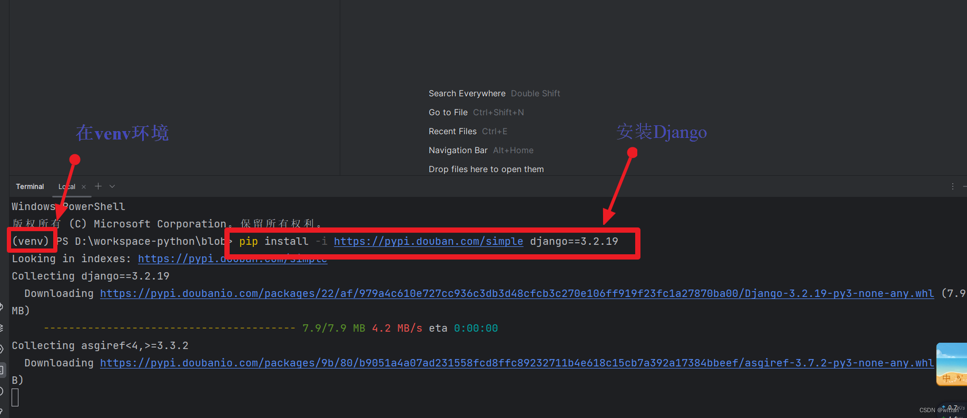Click the Ctrl+E shortcut text
The width and height of the screenshot is (967, 418).
(x=495, y=131)
